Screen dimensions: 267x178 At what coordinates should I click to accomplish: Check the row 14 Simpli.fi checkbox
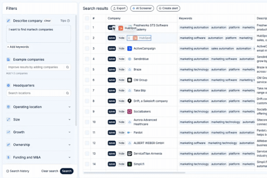click(87, 164)
